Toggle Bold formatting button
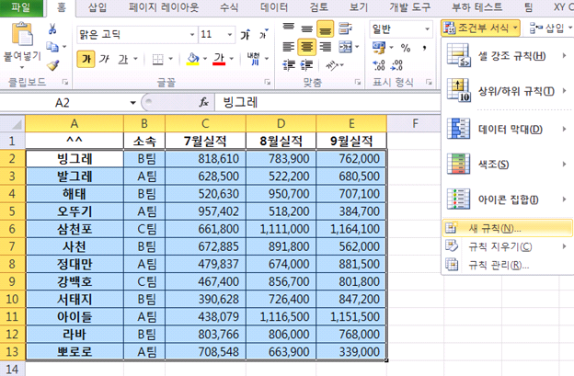The width and height of the screenshot is (574, 376). coord(86,59)
